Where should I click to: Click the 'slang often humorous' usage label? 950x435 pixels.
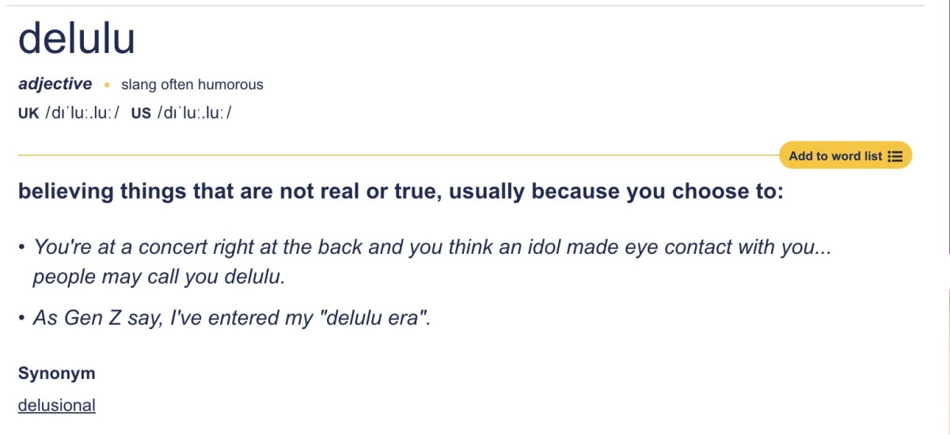pos(192,85)
